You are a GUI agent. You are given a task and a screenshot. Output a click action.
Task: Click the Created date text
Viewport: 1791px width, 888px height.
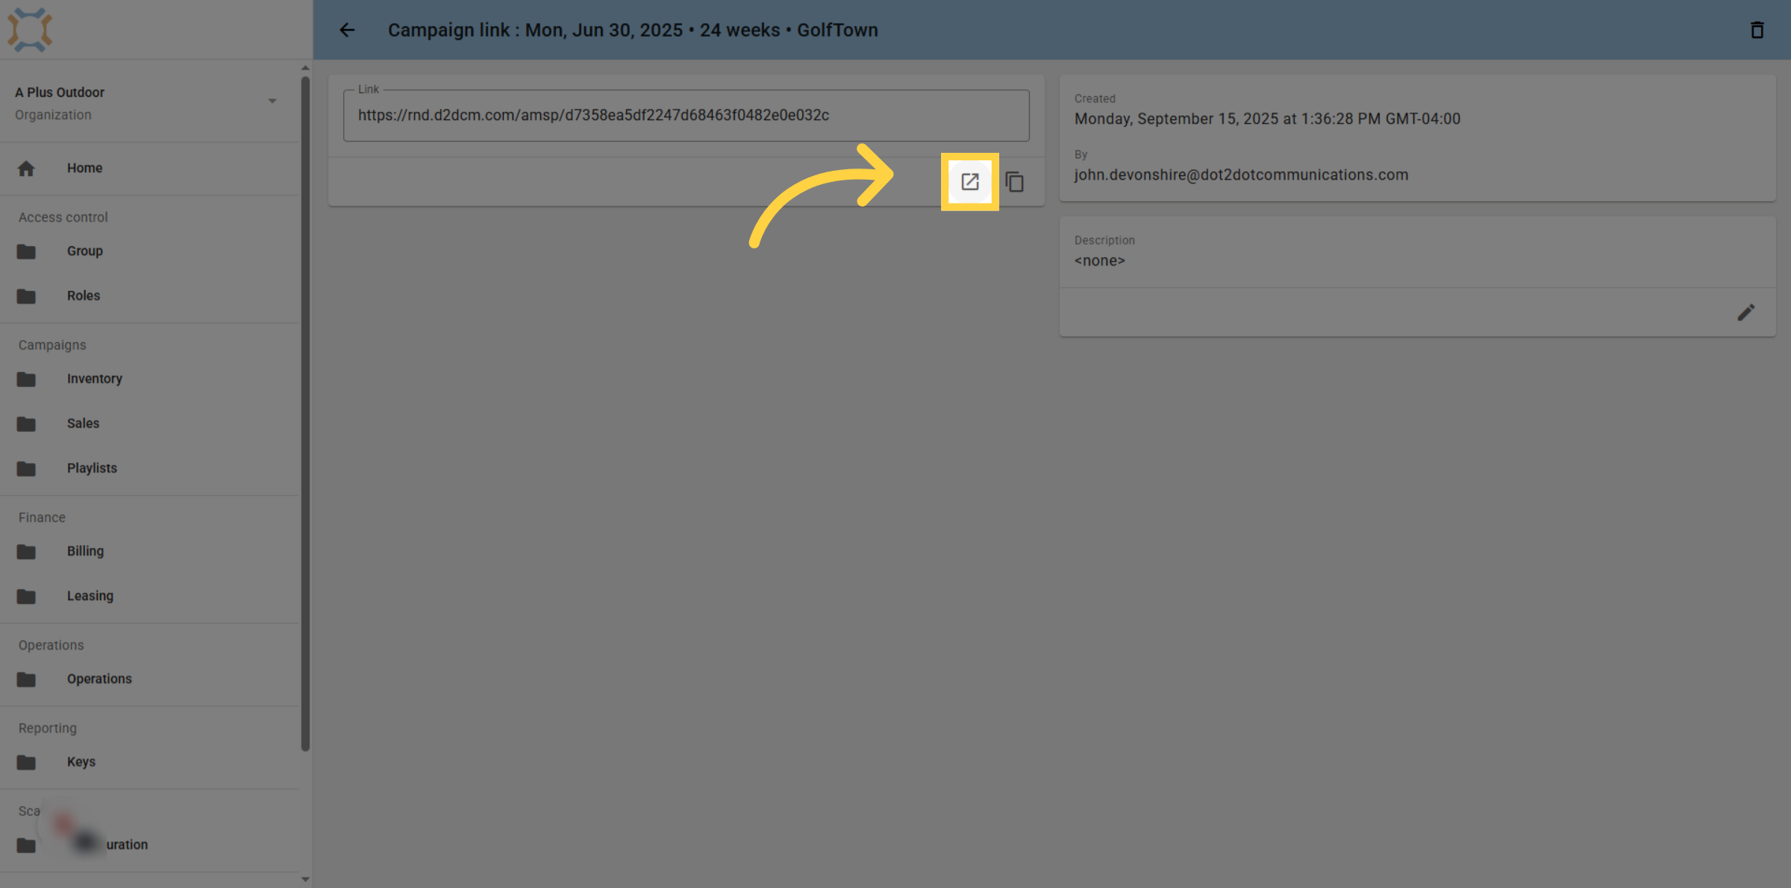[1267, 119]
